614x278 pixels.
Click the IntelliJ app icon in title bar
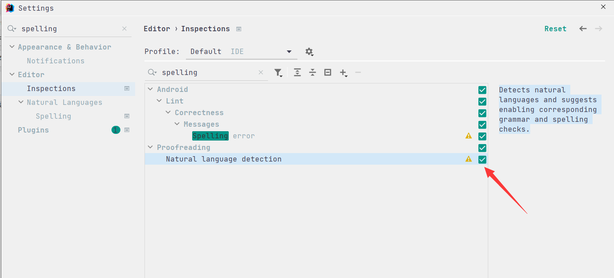[x=10, y=8]
